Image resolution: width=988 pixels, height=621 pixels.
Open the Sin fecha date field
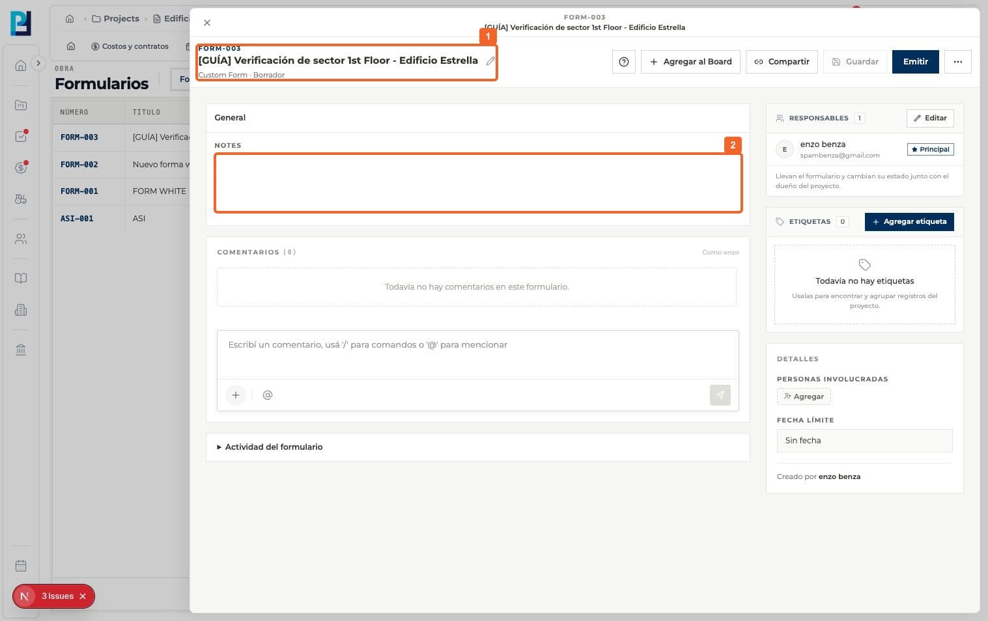click(x=864, y=441)
